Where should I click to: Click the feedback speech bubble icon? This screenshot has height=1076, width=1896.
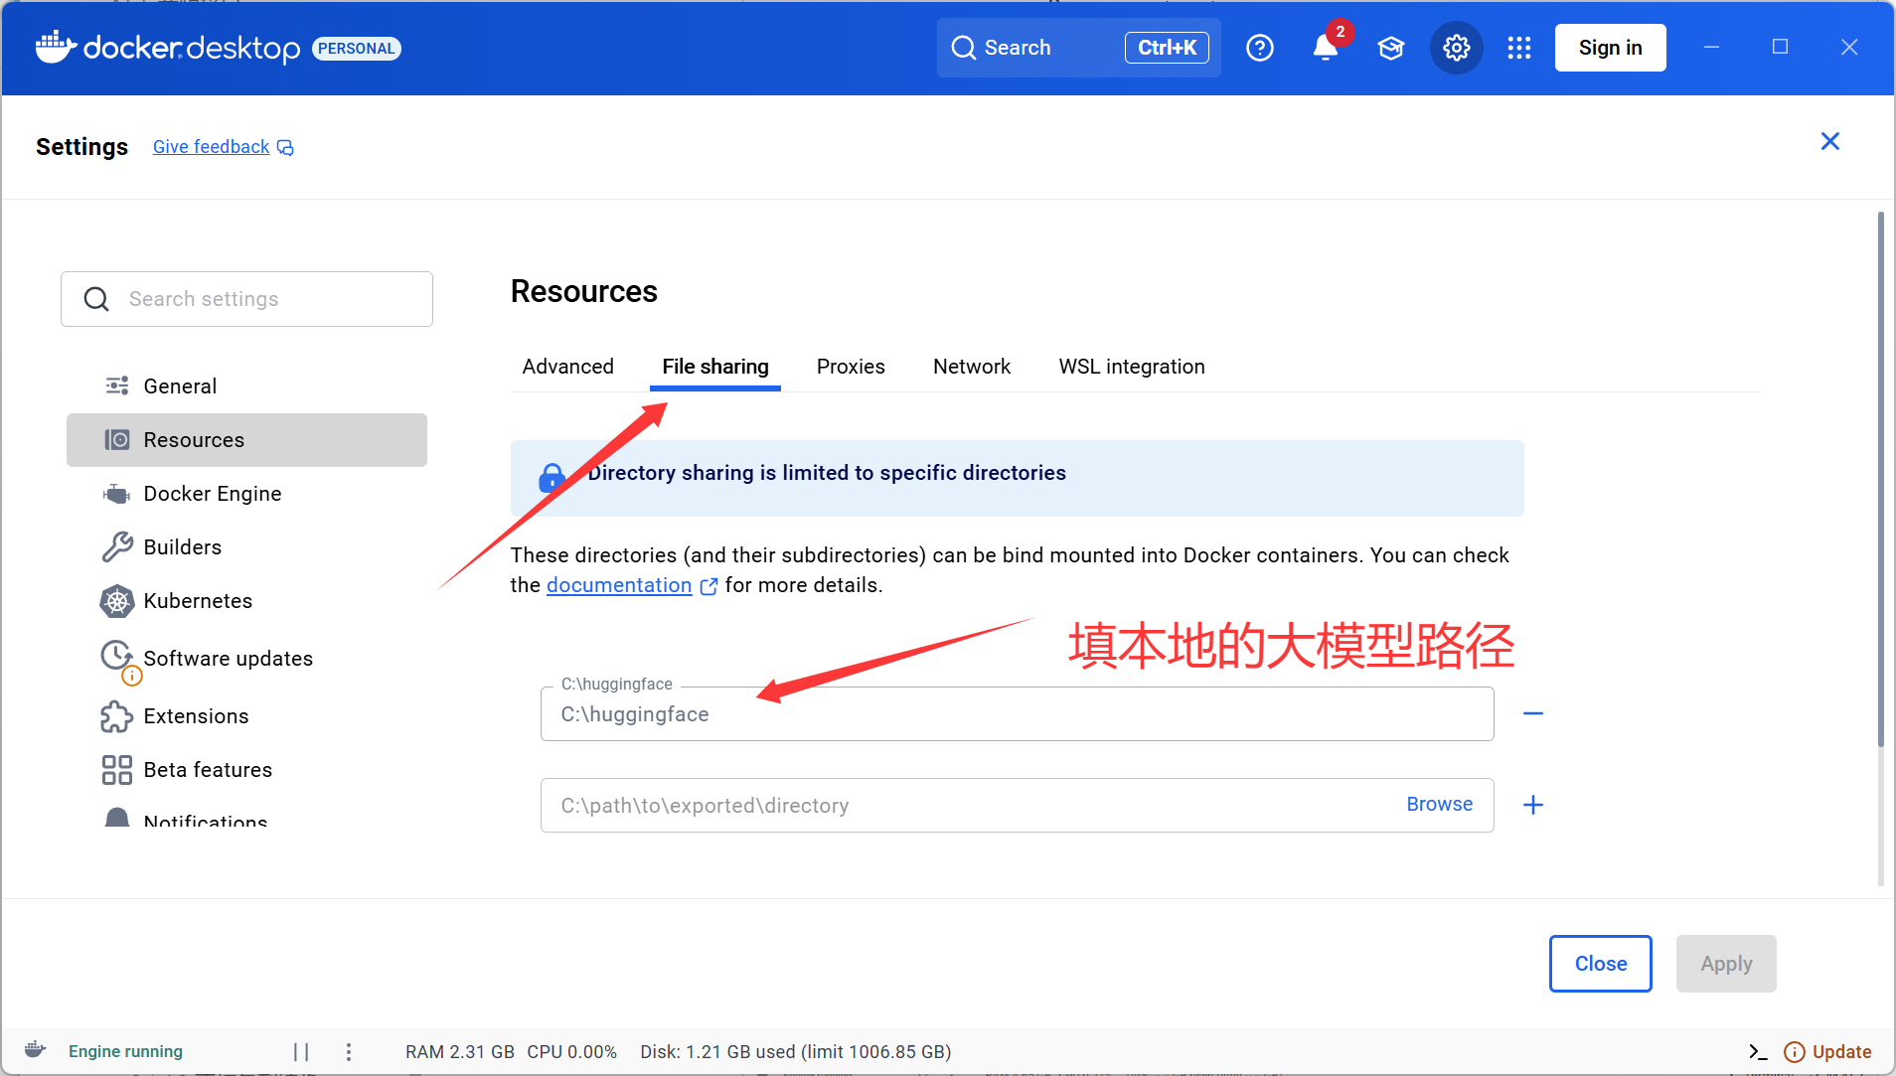point(285,148)
